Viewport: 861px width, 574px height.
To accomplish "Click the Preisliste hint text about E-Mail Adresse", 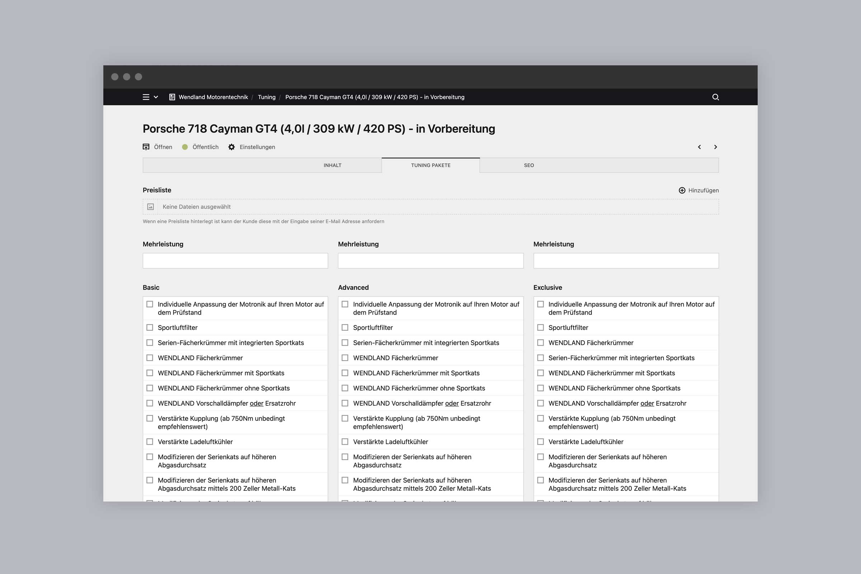I will coord(263,221).
